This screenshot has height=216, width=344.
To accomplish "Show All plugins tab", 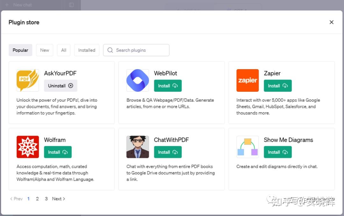I will point(64,50).
